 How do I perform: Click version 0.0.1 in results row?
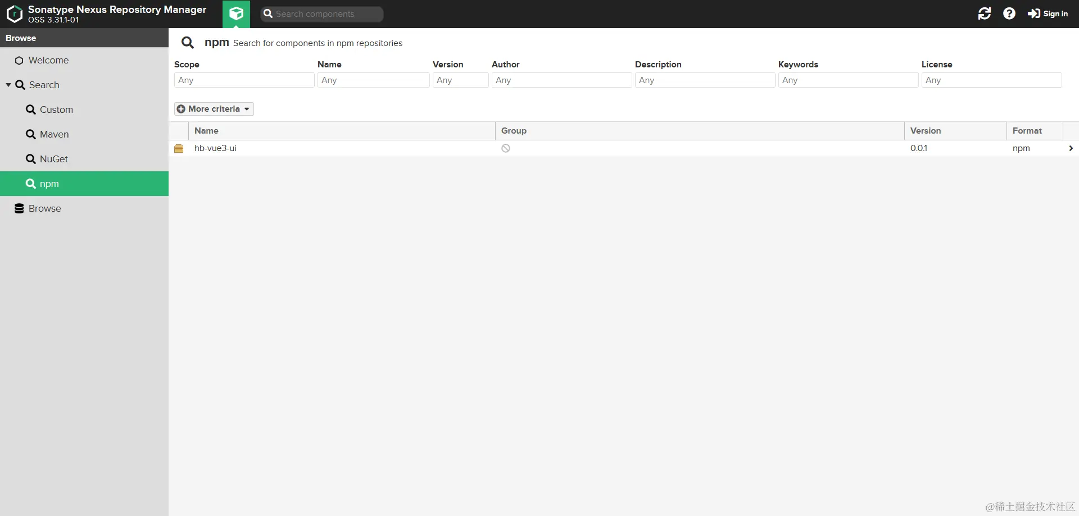(919, 148)
